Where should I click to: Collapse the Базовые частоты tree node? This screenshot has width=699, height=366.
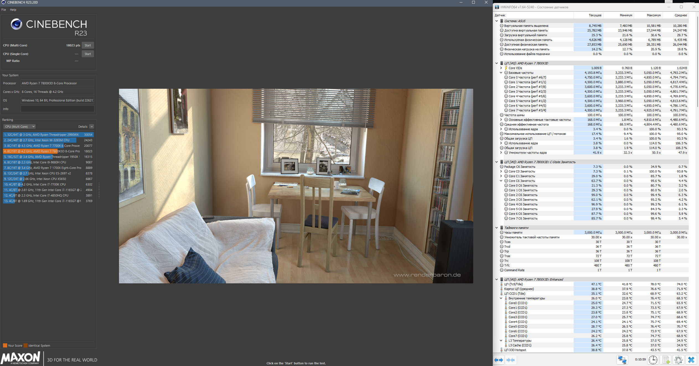[501, 73]
